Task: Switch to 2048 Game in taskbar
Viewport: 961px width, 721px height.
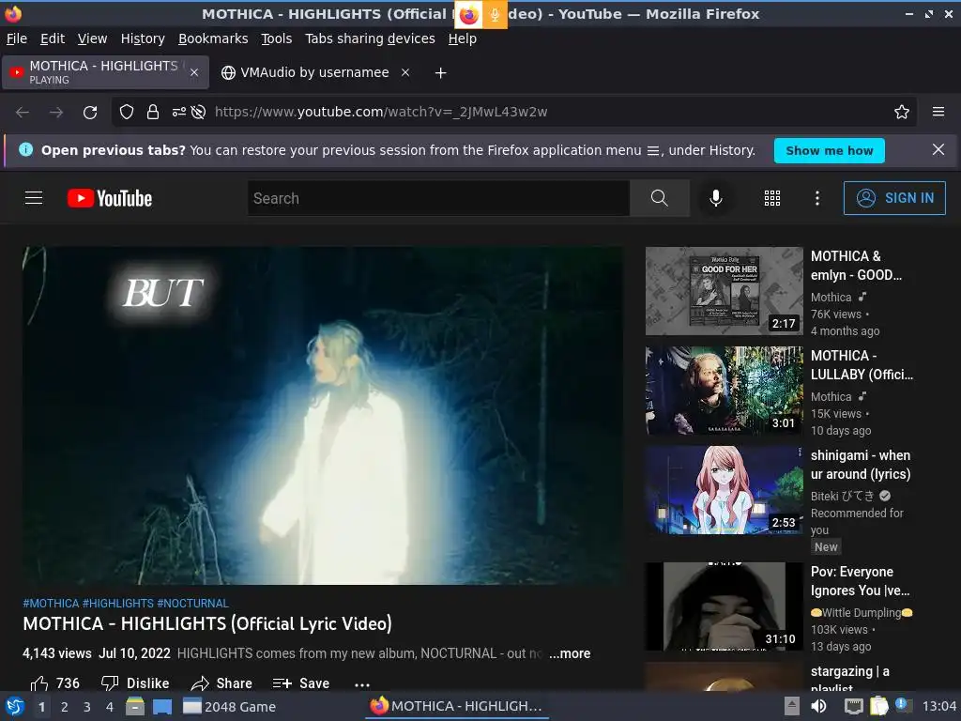Action: pos(230,706)
